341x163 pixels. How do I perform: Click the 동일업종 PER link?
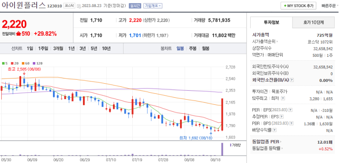tap(265, 142)
